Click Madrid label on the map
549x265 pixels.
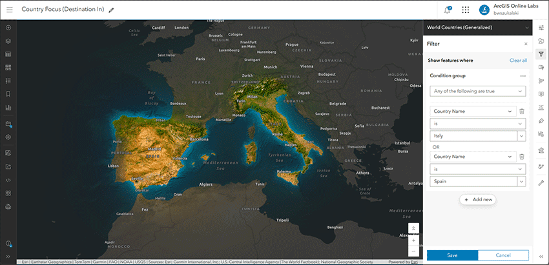click(155, 150)
